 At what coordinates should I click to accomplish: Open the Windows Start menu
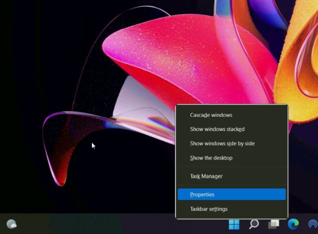[x=234, y=224]
